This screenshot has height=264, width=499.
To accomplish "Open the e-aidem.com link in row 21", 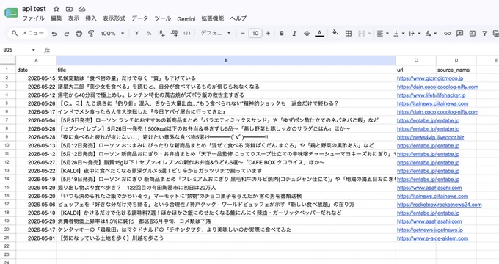I will (453, 238).
